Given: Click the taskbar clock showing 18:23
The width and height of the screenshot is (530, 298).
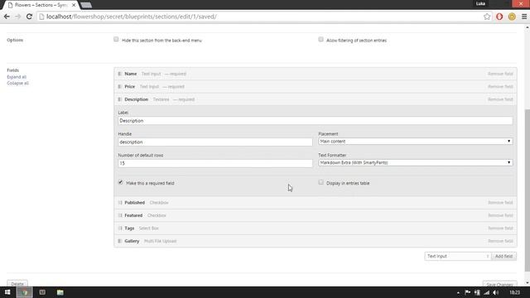Looking at the screenshot, I should pos(514,292).
